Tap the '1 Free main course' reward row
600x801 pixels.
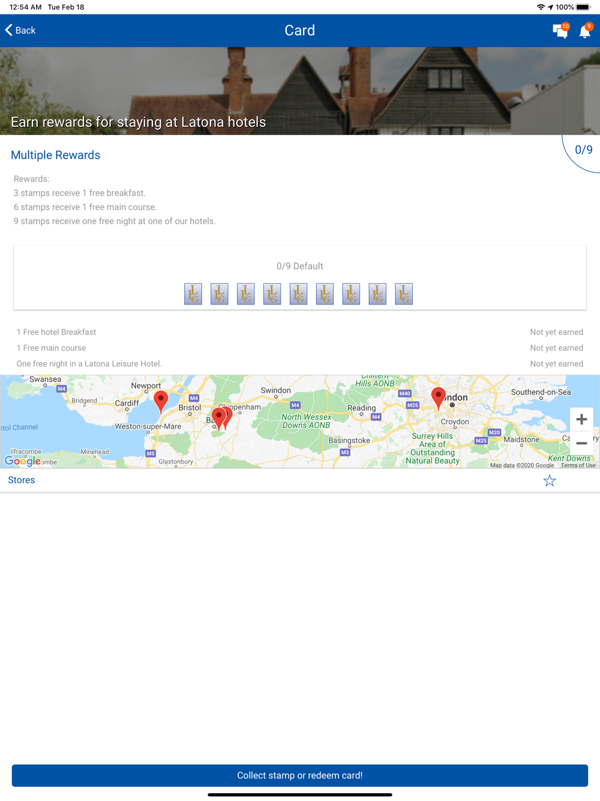click(300, 348)
